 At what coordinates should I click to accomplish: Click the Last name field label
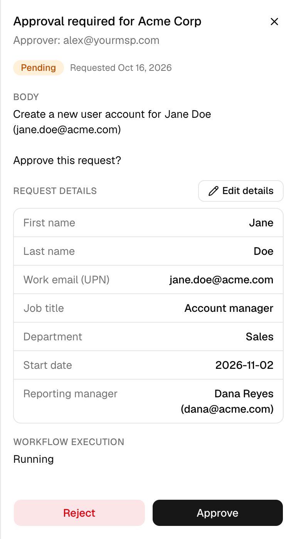pos(49,251)
